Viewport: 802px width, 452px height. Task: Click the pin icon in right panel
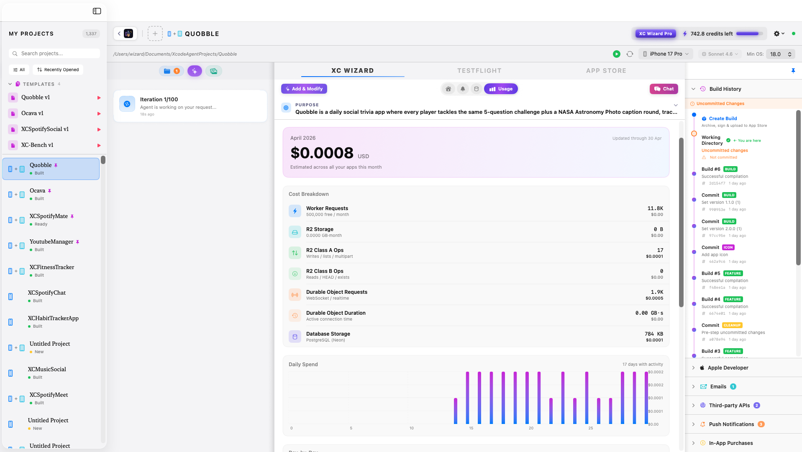[793, 71]
